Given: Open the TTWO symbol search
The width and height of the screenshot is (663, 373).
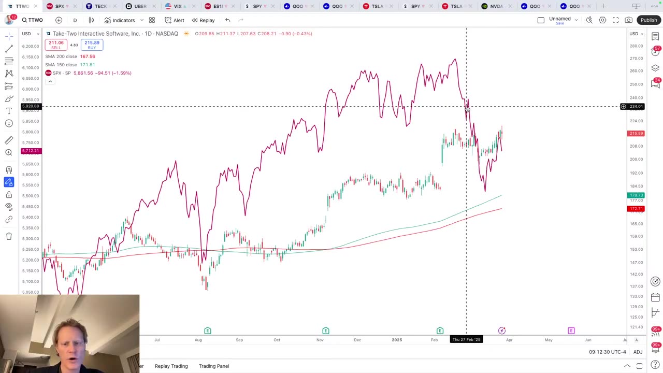Looking at the screenshot, I should 32,20.
